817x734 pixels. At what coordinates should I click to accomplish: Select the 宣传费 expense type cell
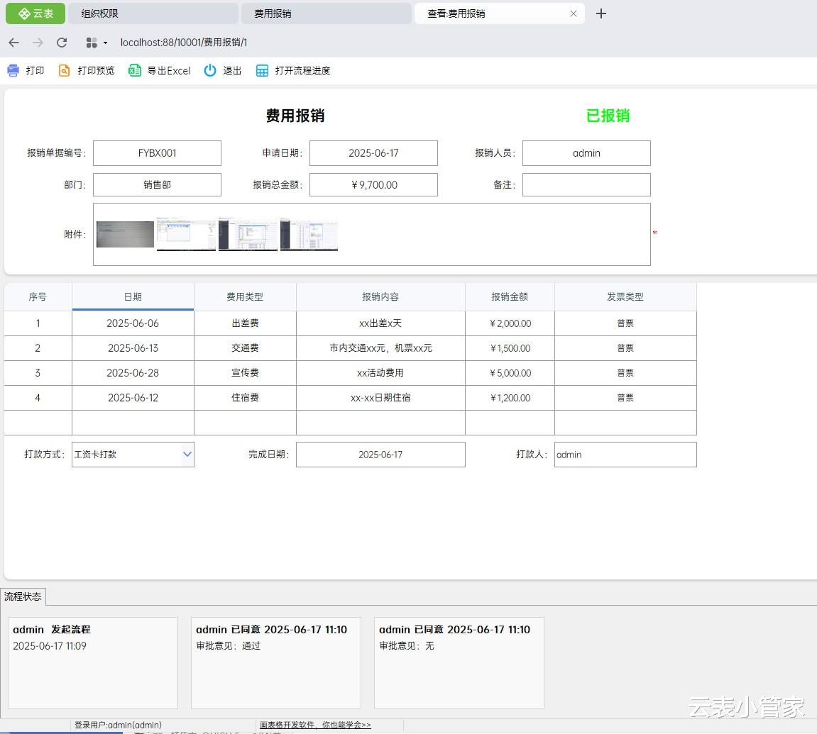pos(245,373)
